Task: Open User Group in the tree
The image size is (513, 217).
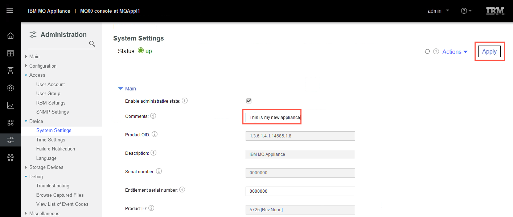Action: tap(48, 93)
